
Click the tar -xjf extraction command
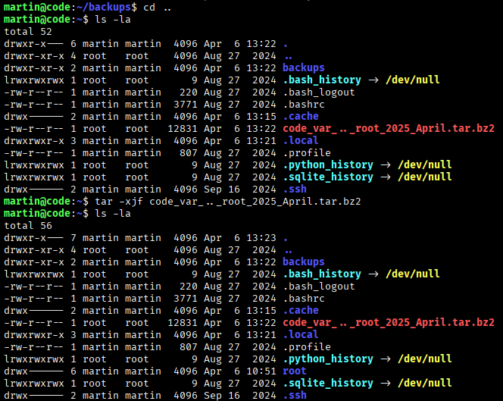pos(227,202)
